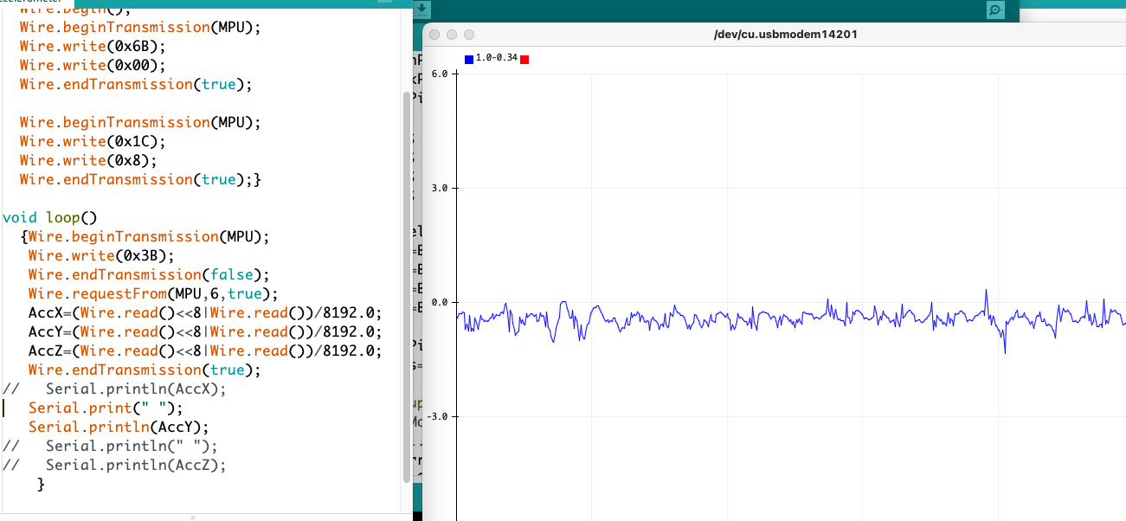Click the AccY assignment line

(x=205, y=331)
